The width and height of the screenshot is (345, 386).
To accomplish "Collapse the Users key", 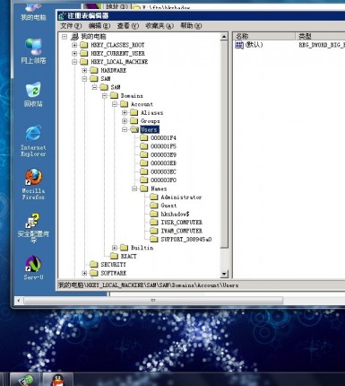I will [x=125, y=129].
